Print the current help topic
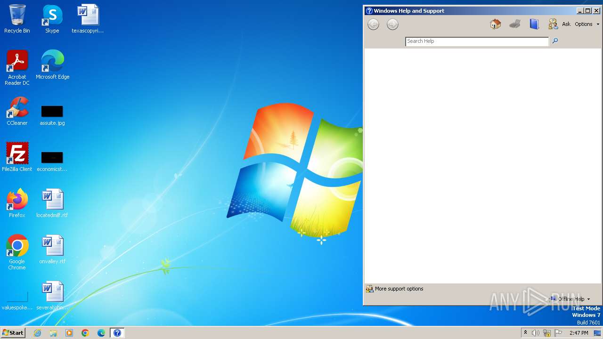 [514, 24]
